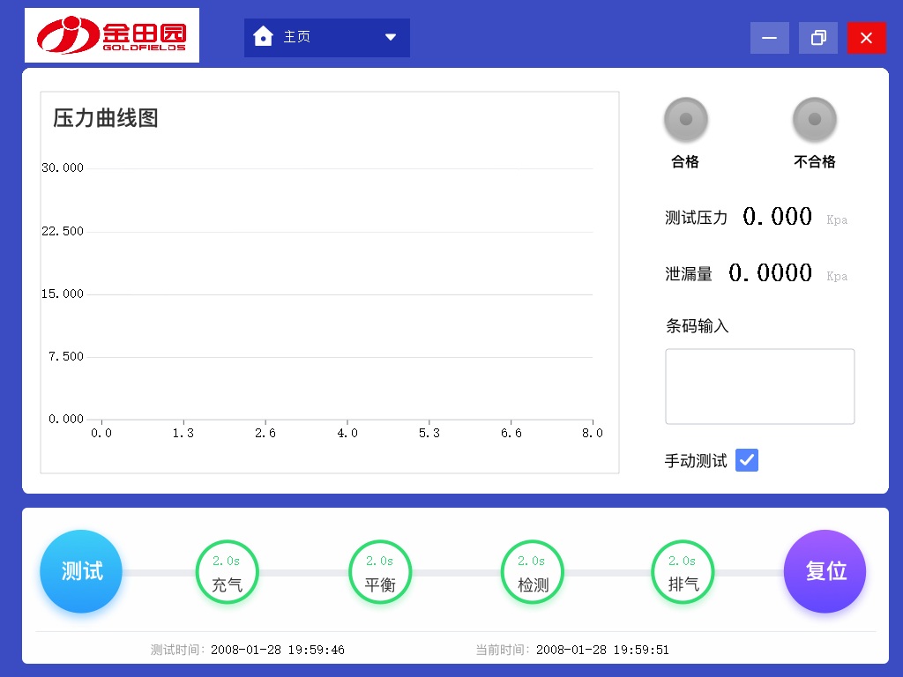Image resolution: width=903 pixels, height=677 pixels.
Task: Click the 8.0 x-axis label
Action: 592,433
